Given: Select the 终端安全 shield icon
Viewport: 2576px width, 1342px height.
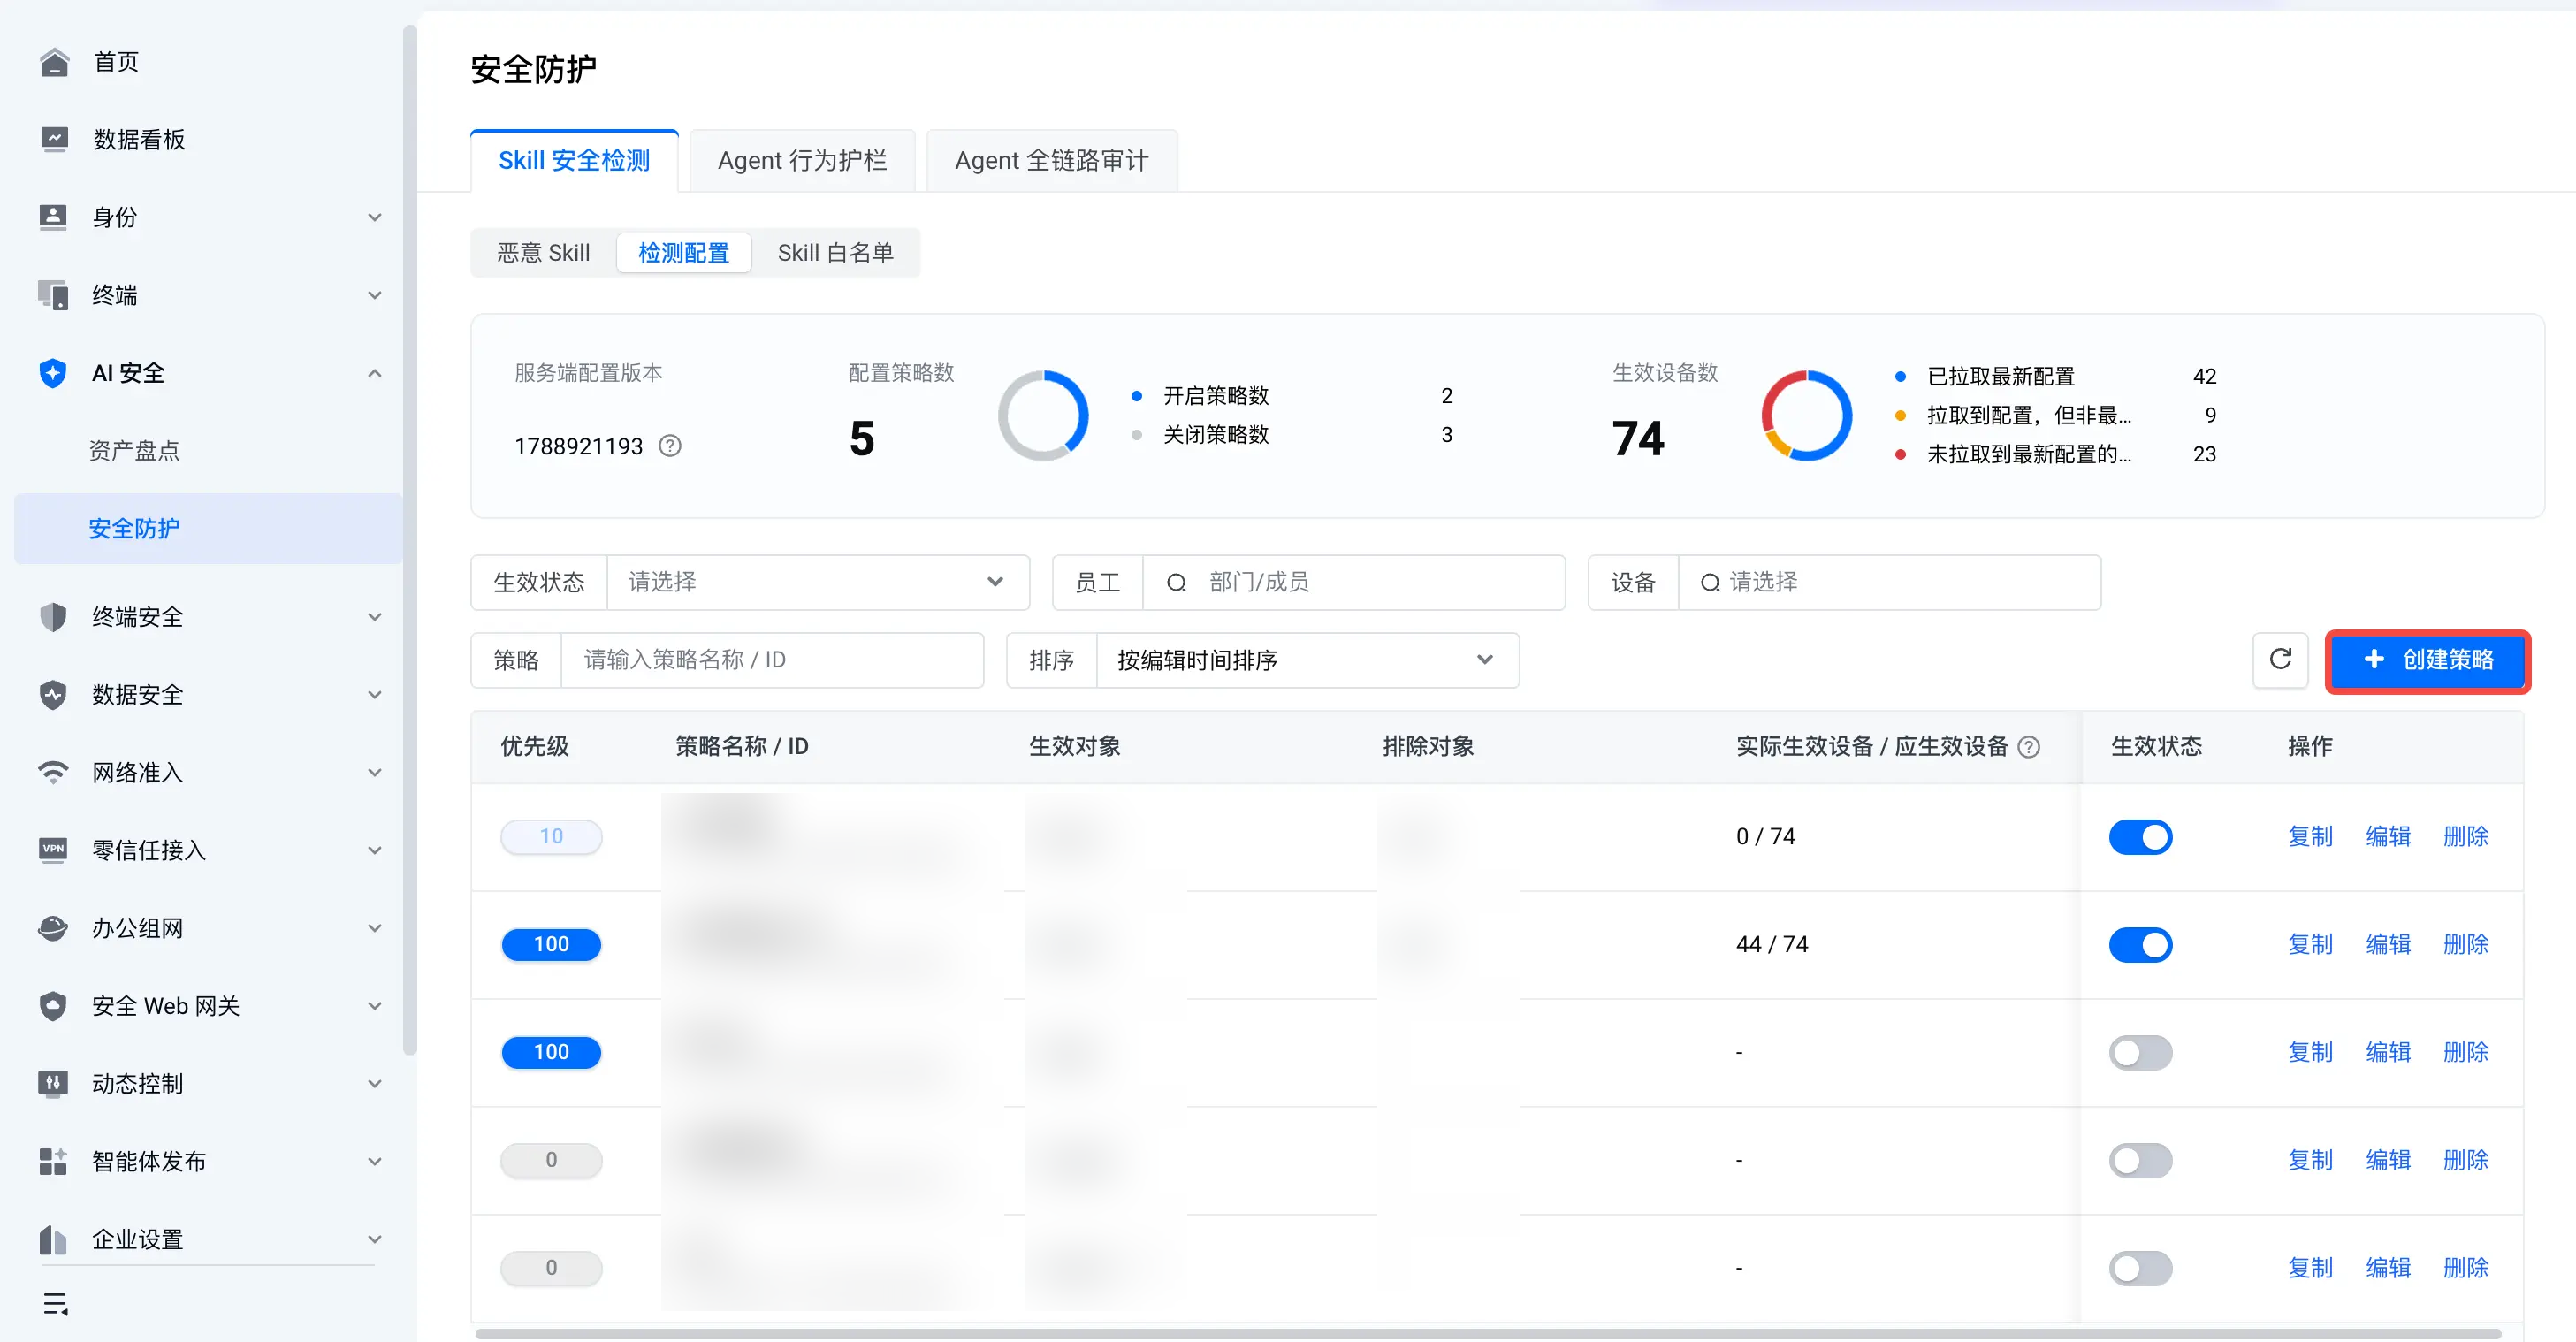Looking at the screenshot, I should (54, 617).
